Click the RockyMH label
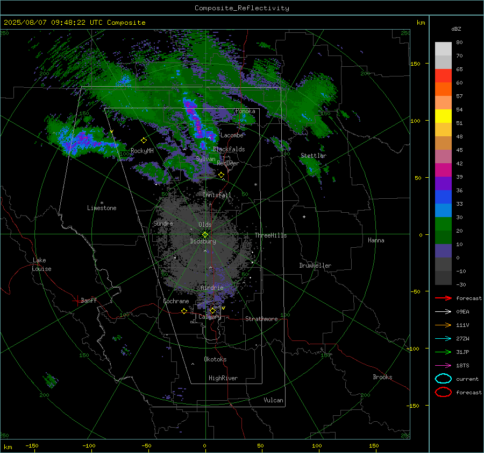 [142, 151]
